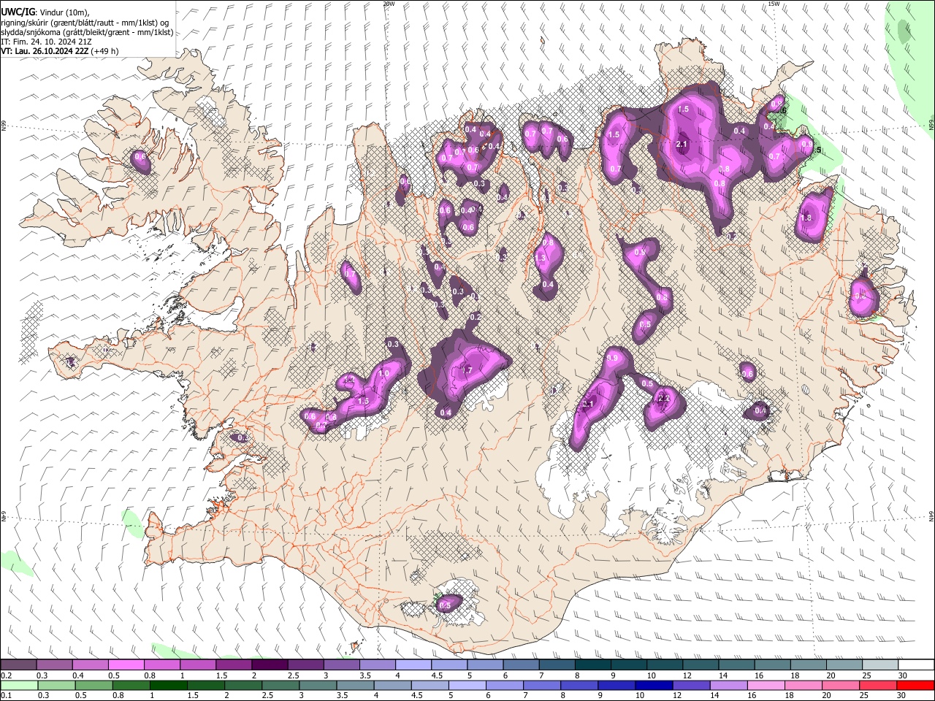Click the 'slydda/snjókoma' legend description line
The image size is (935, 701).
(x=87, y=32)
